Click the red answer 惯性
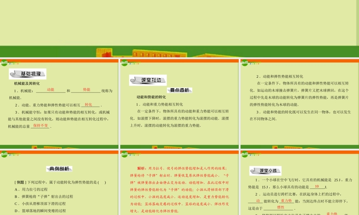Image resolution: width=359 pixels, height=215 pixels. coord(281,207)
